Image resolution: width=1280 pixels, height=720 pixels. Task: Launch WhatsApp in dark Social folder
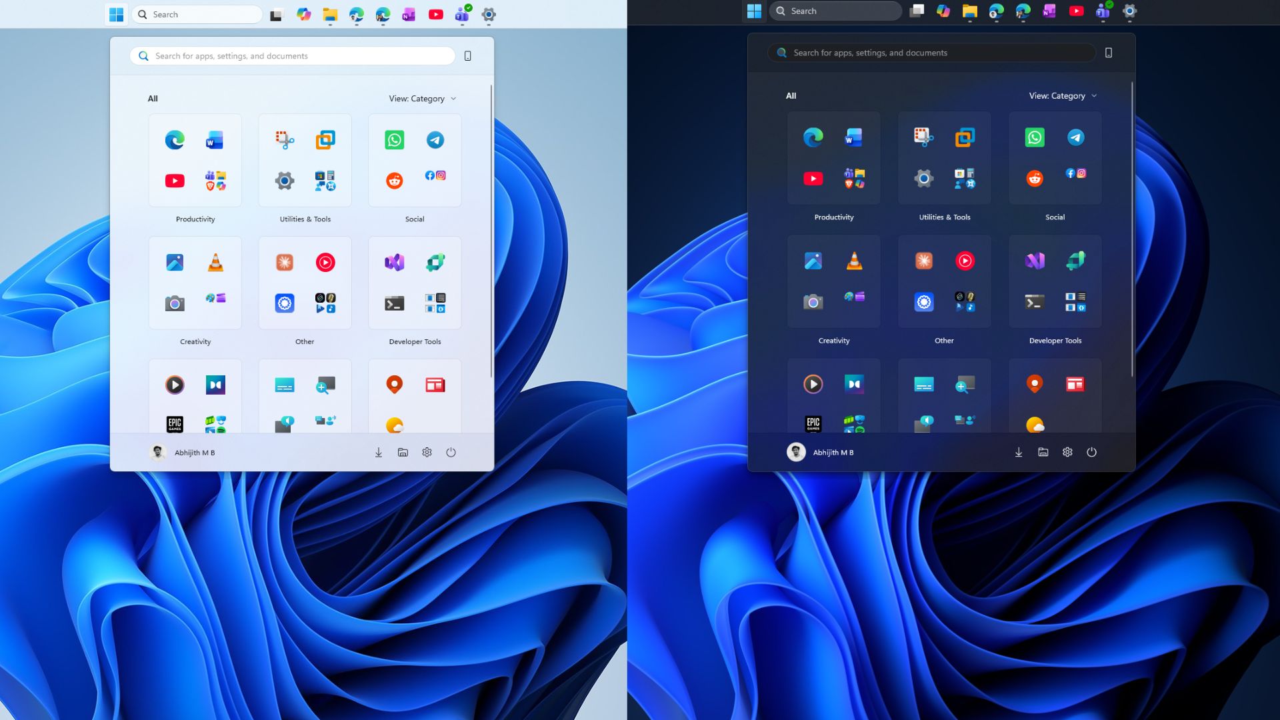[1035, 137]
